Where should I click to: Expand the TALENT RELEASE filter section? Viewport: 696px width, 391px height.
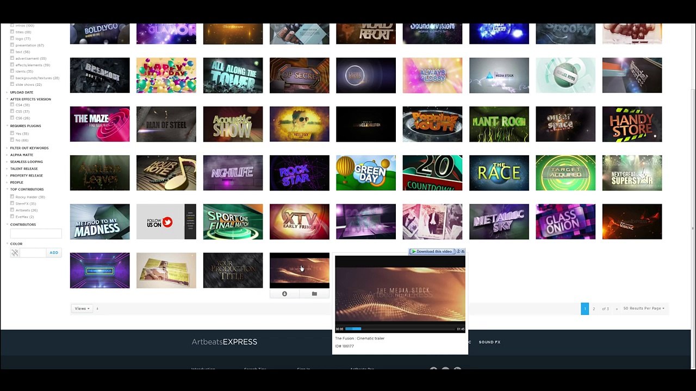coord(24,169)
